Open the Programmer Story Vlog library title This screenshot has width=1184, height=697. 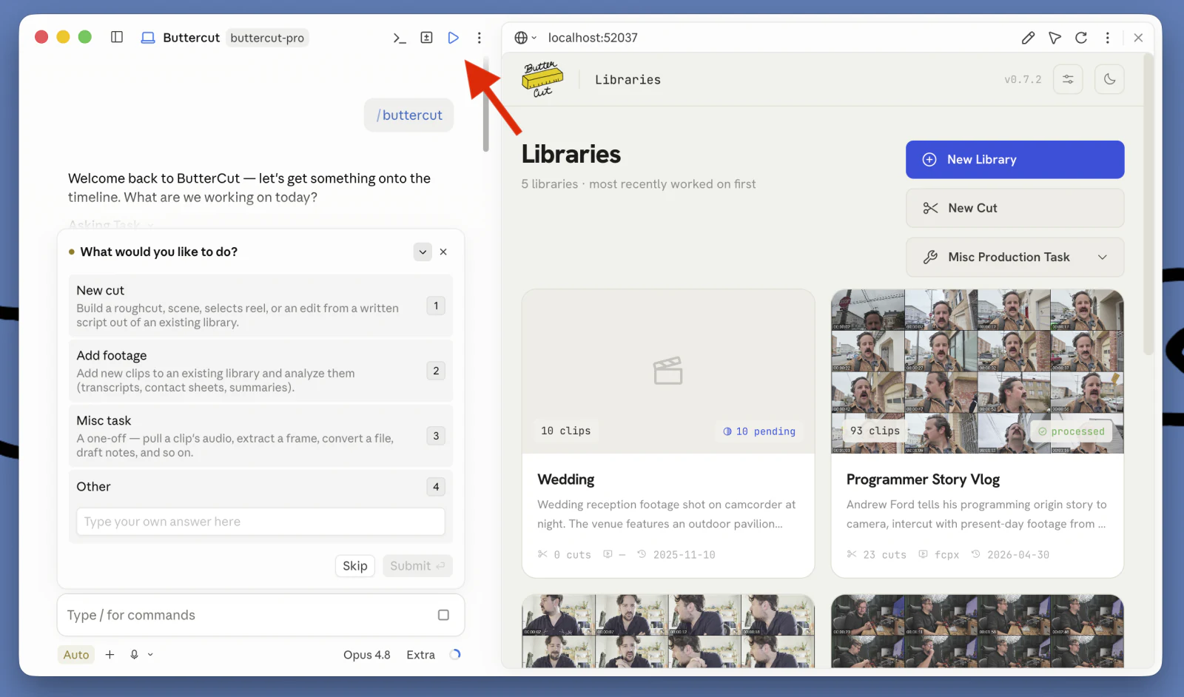point(923,479)
